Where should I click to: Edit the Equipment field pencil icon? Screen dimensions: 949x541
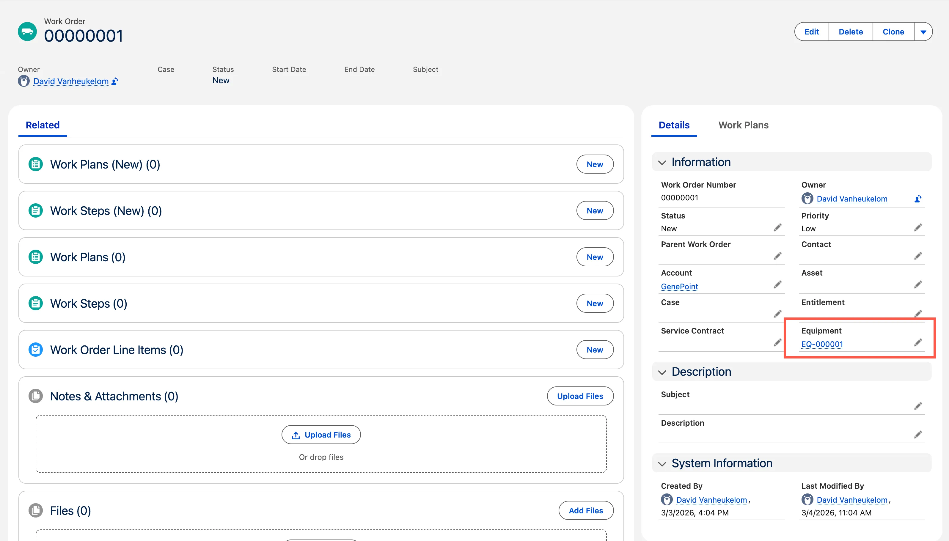coord(918,342)
